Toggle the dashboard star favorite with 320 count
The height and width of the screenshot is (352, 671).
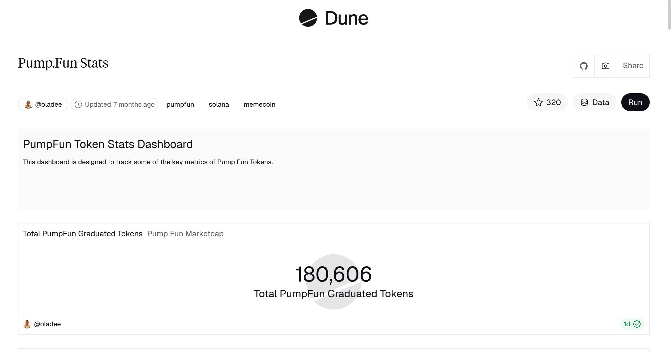(x=547, y=103)
